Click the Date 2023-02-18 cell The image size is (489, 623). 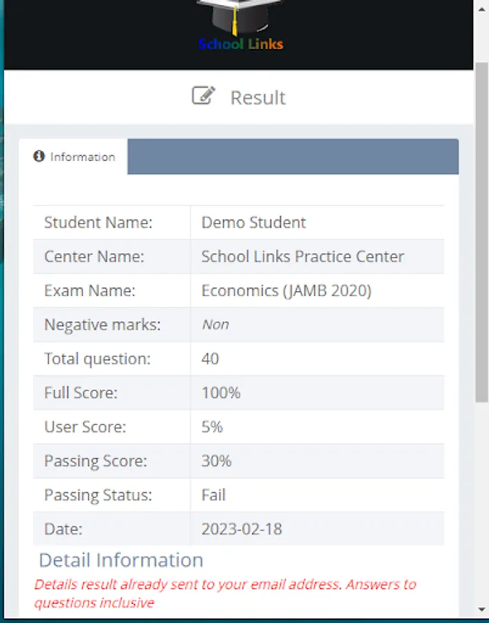pyautogui.click(x=241, y=529)
